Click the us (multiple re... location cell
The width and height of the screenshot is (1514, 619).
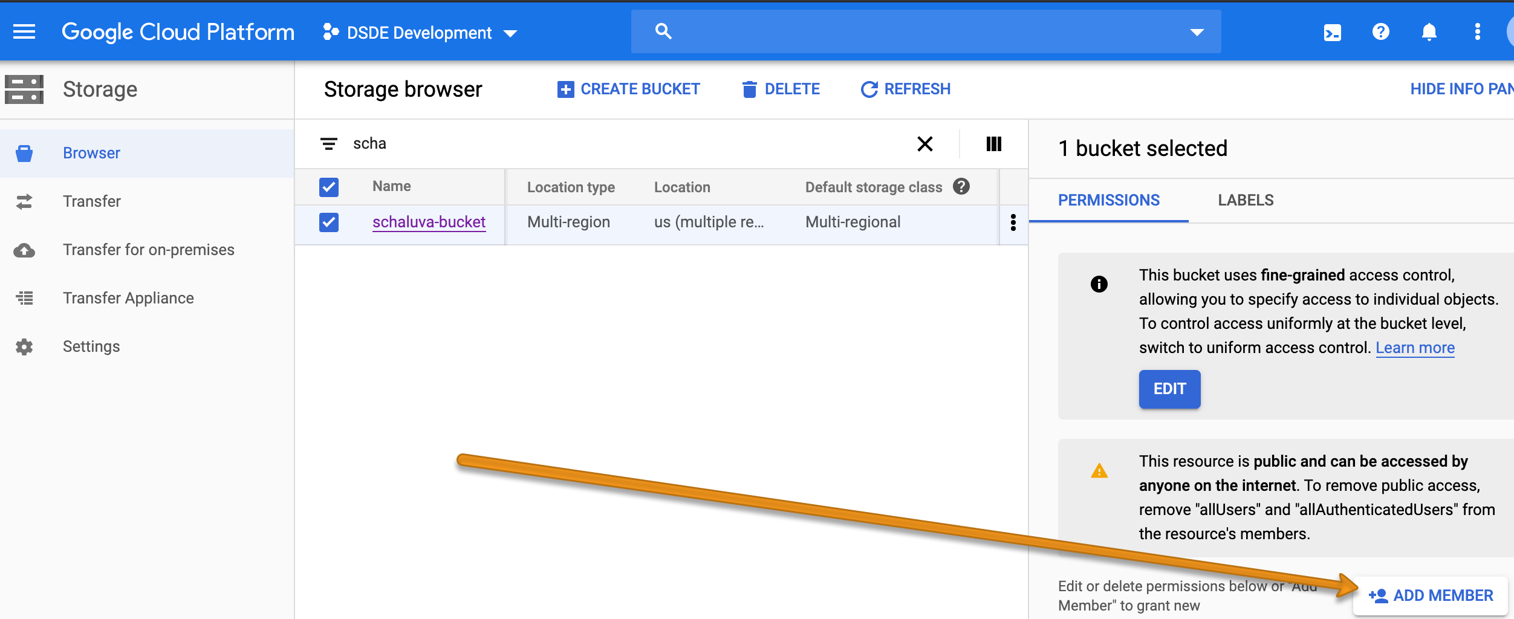point(709,222)
